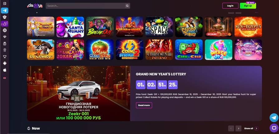Open the Christmas tree promo icon

(5, 24)
